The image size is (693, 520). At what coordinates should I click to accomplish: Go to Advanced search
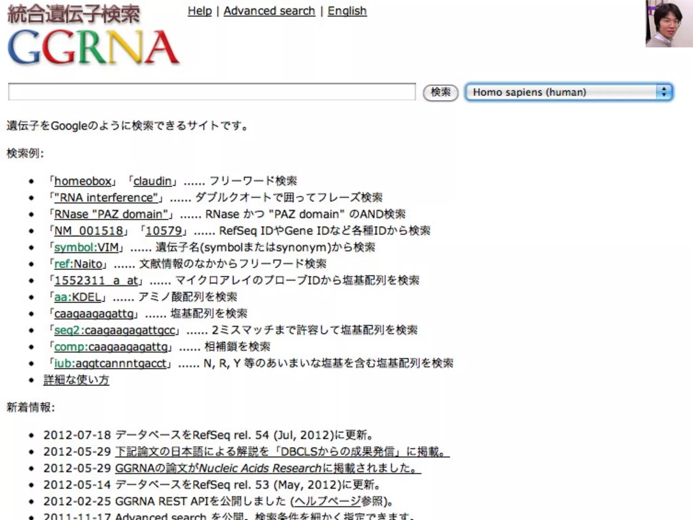[269, 11]
